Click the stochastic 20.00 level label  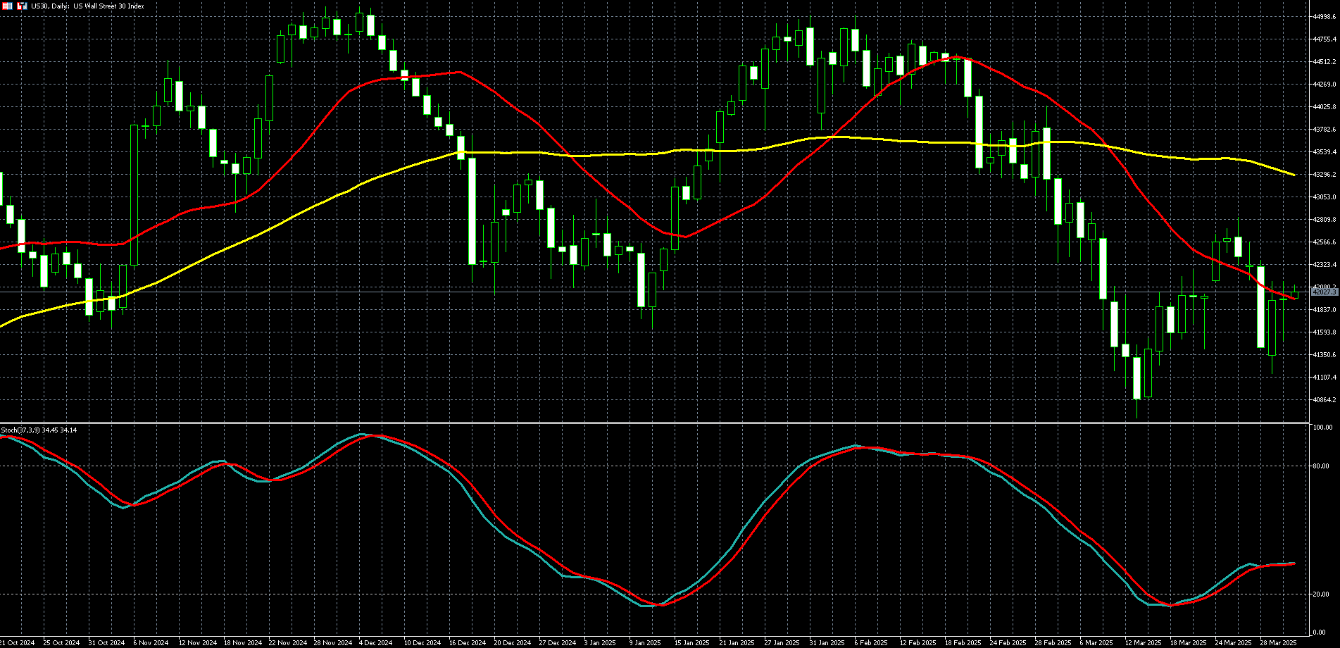tap(1321, 594)
